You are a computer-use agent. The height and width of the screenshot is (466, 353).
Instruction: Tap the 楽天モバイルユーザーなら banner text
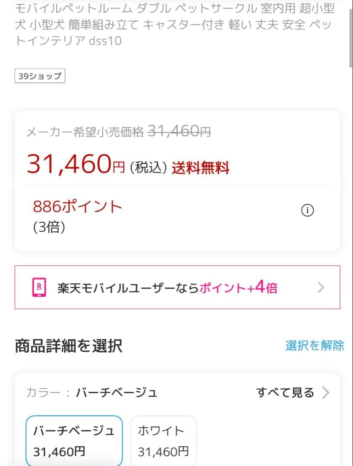tap(128, 288)
